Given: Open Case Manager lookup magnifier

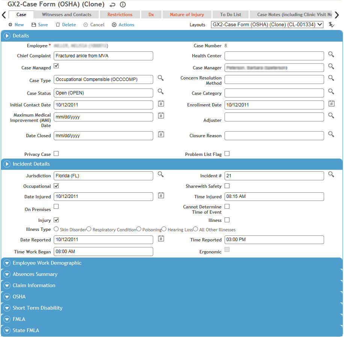Looking at the screenshot, I should [x=331, y=66].
